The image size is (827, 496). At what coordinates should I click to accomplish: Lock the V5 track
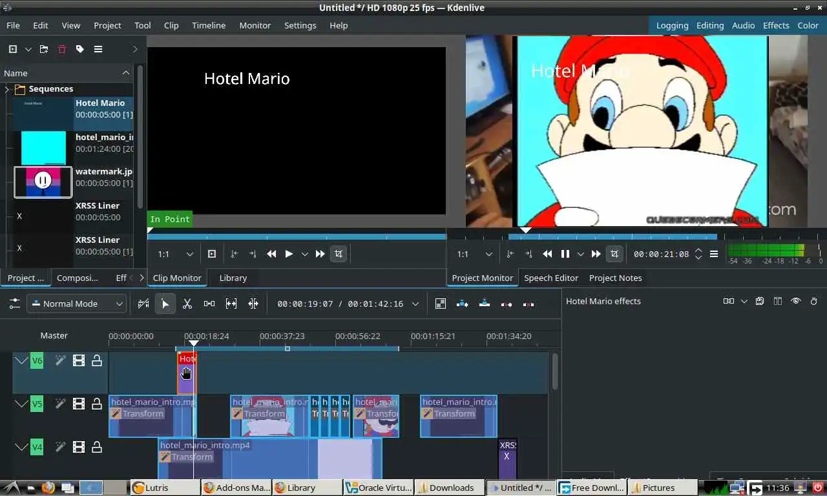point(97,404)
